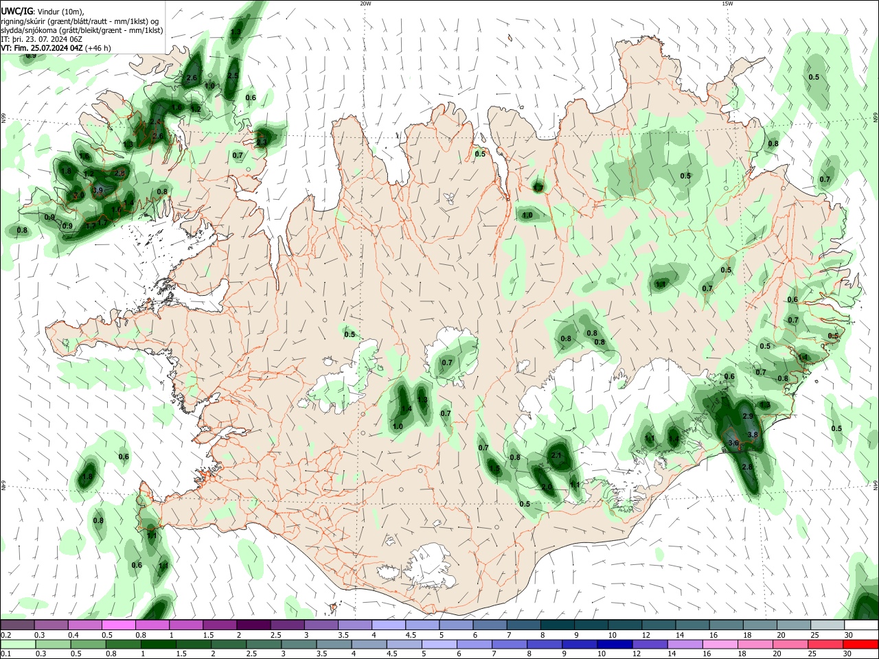Viewport: 879px width, 659px height.
Task: Click the pink 0.5–0.8 swatch in snow scale
Action: (x=119, y=625)
